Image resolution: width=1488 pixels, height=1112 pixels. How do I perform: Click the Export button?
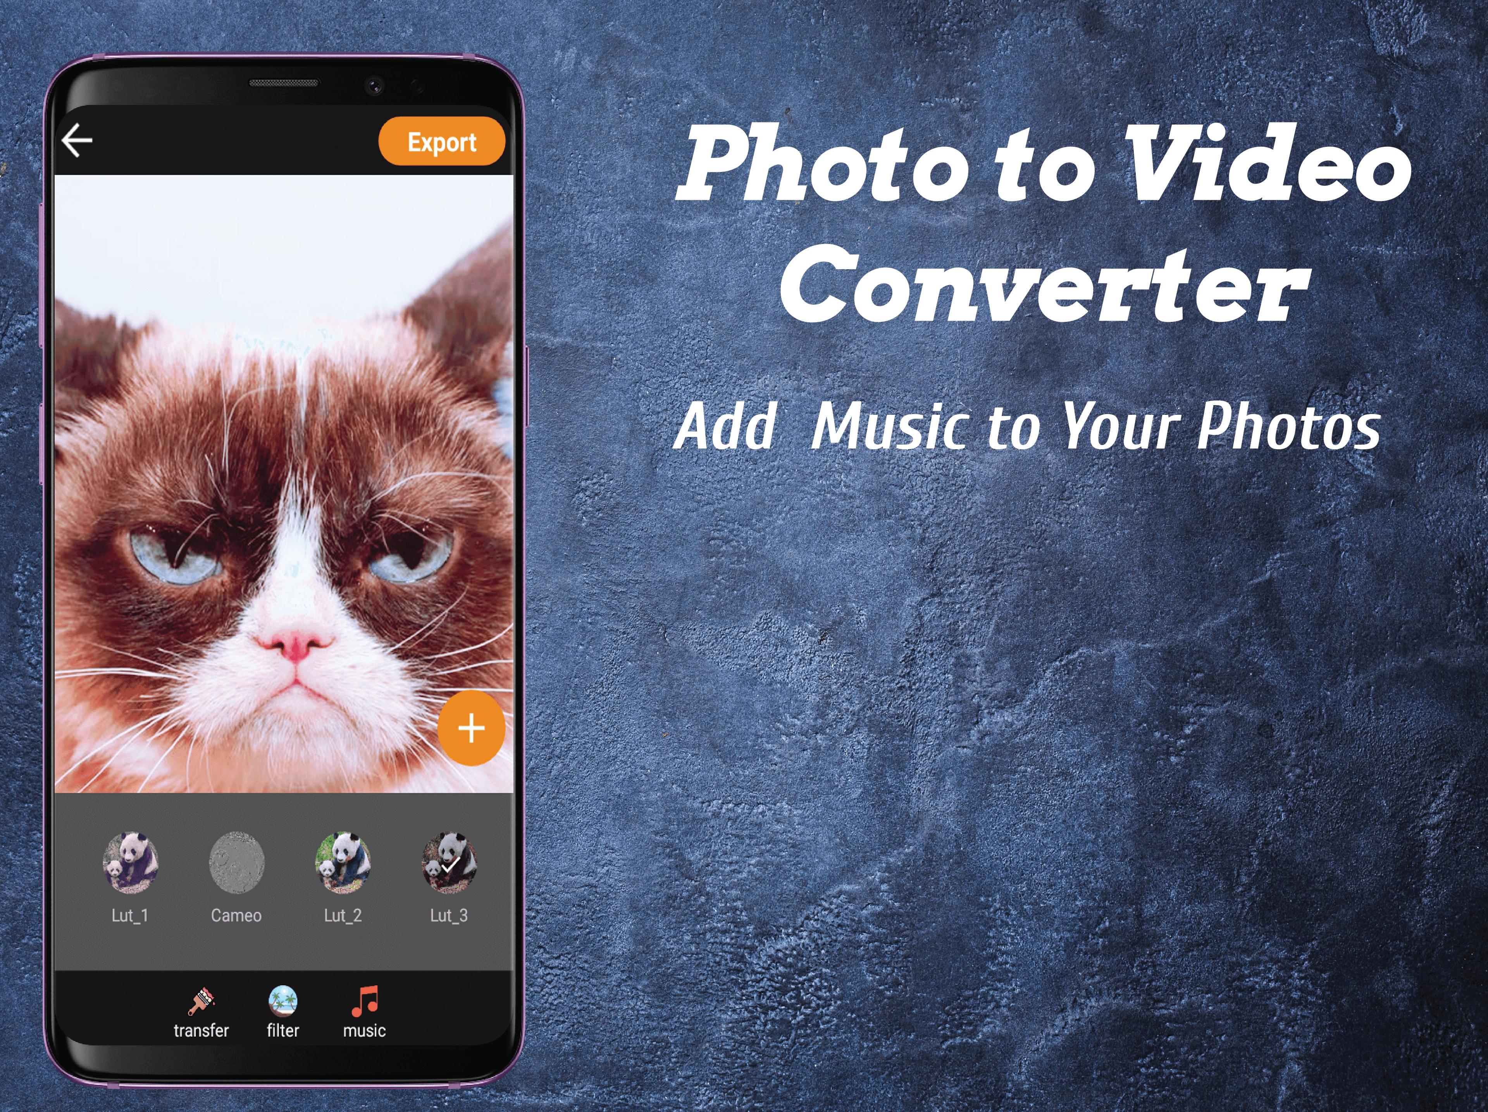pos(443,143)
